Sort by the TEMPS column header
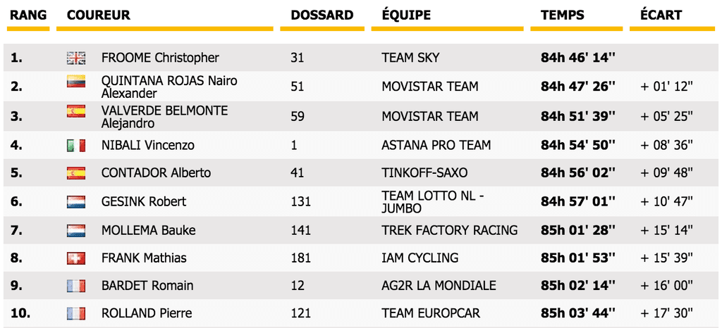 [x=561, y=15]
